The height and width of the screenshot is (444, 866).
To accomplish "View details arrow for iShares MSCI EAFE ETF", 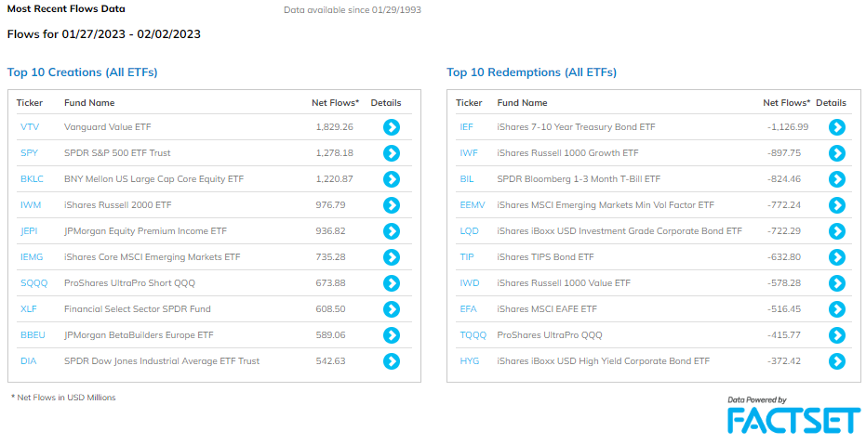I will click(x=837, y=309).
